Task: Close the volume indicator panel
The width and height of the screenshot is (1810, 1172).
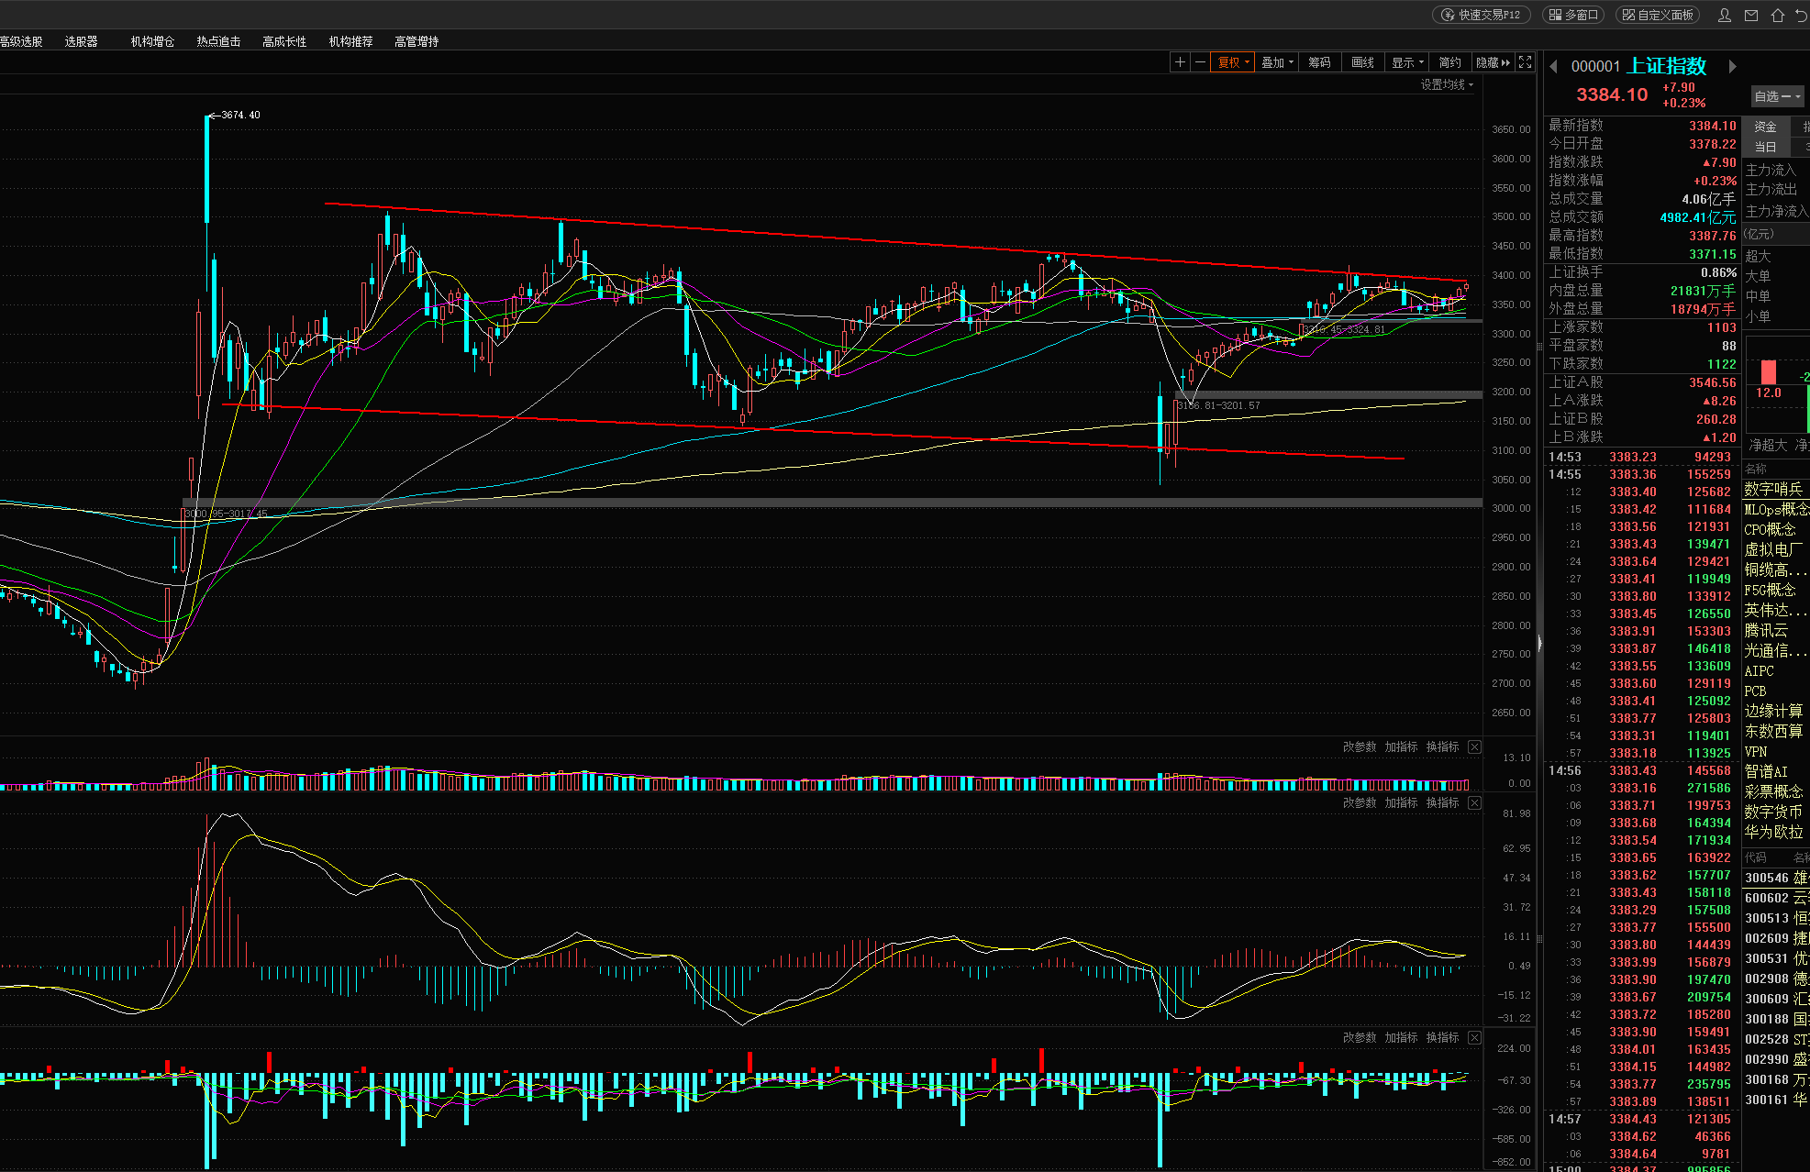Action: point(1474,747)
